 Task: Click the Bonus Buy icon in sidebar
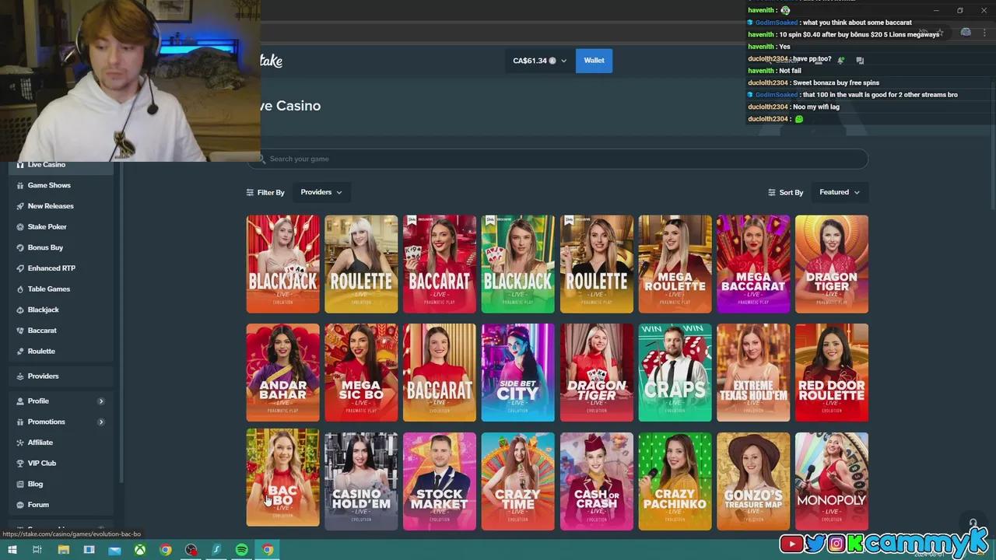20,248
